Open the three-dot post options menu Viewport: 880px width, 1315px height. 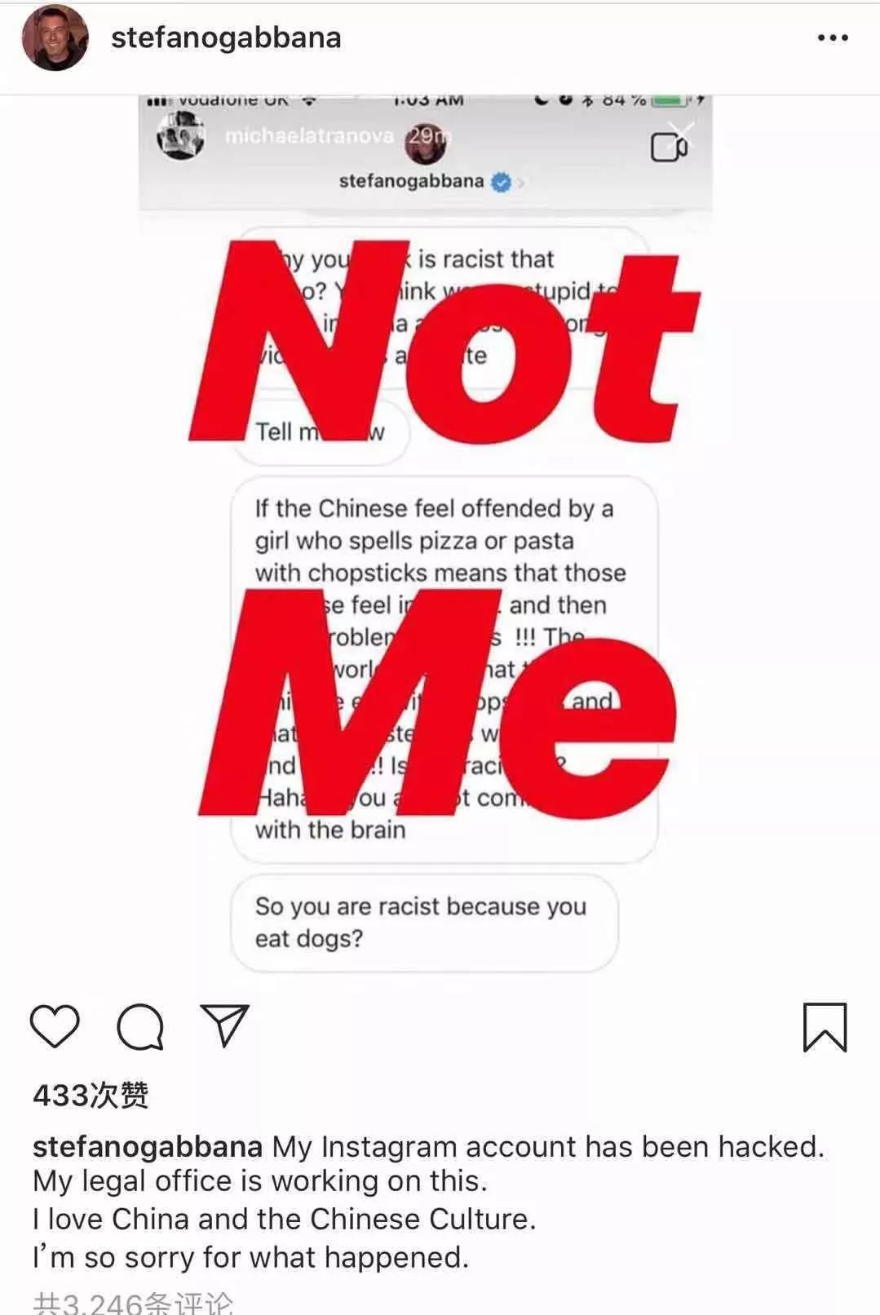point(833,38)
